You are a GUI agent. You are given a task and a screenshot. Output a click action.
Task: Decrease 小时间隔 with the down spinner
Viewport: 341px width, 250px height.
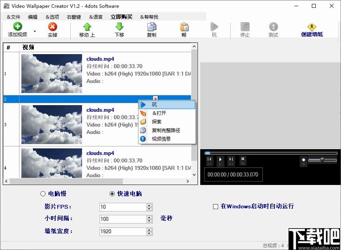click(x=149, y=221)
